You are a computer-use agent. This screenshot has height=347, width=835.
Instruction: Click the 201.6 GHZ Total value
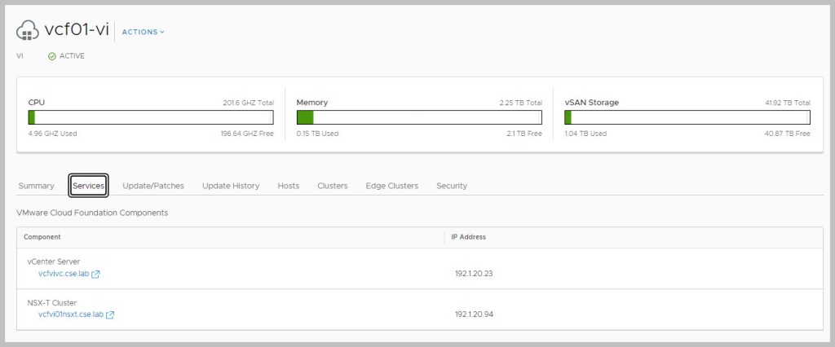[248, 103]
